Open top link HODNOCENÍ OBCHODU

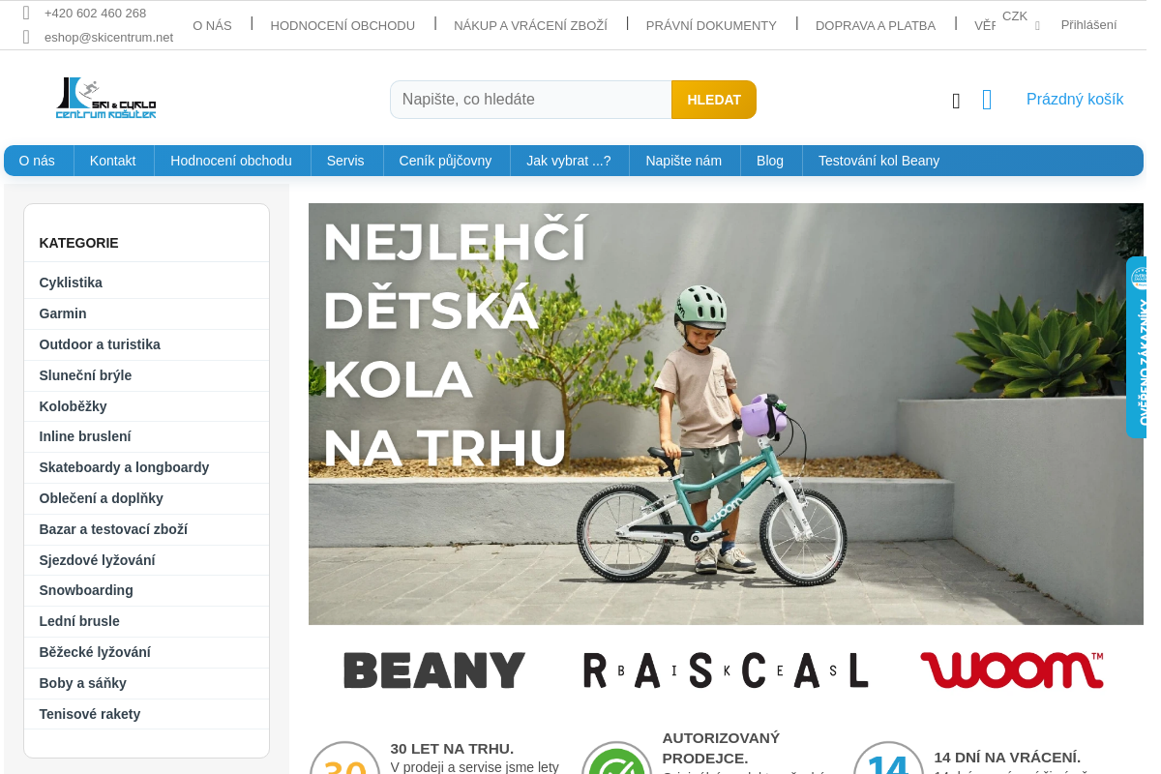coord(342,26)
